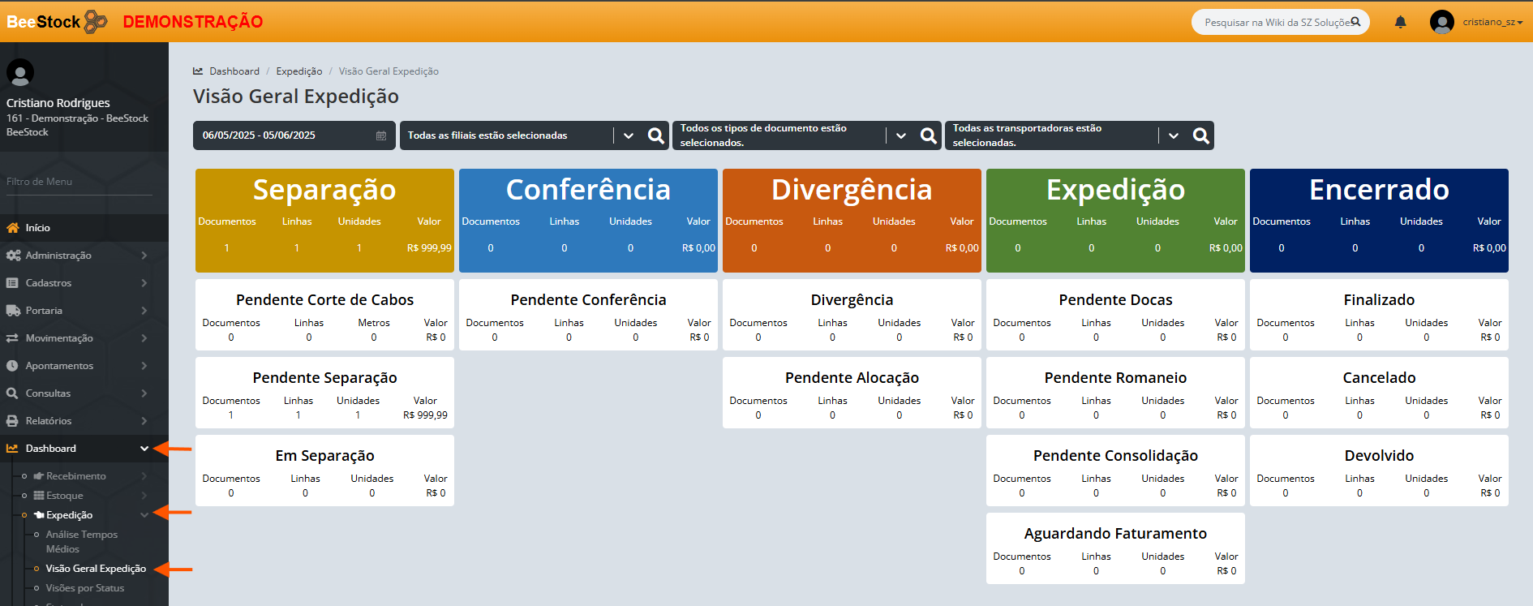Click the magnifier icon beside the transportadoras filter
The image size is (1533, 606).
1200,135
